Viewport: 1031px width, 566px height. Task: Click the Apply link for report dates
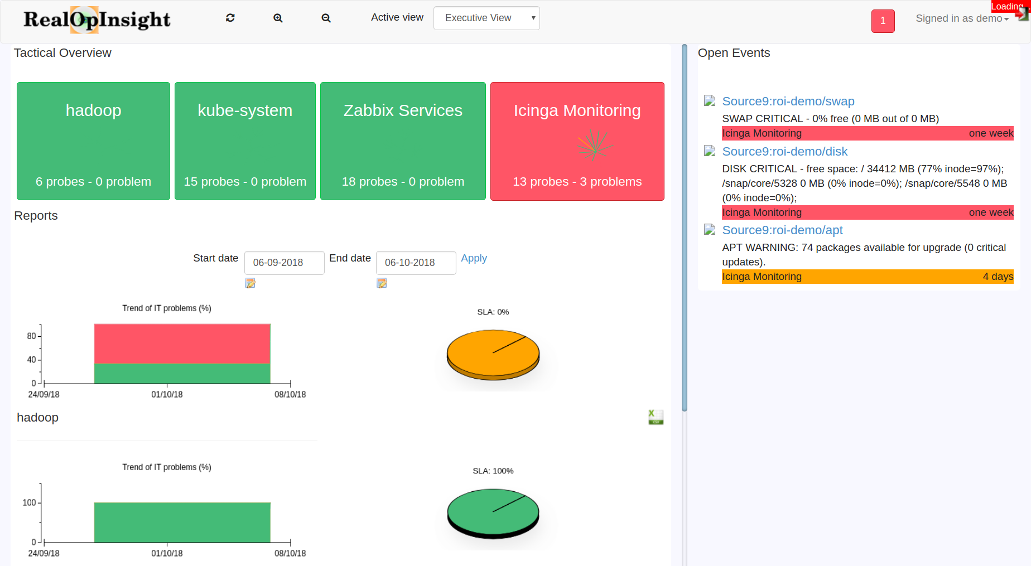coord(474,258)
